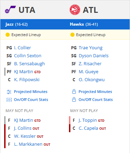Screen dimensions: 130x153
Task: Click the Jazz (16-62) team name
Action: click(17, 24)
